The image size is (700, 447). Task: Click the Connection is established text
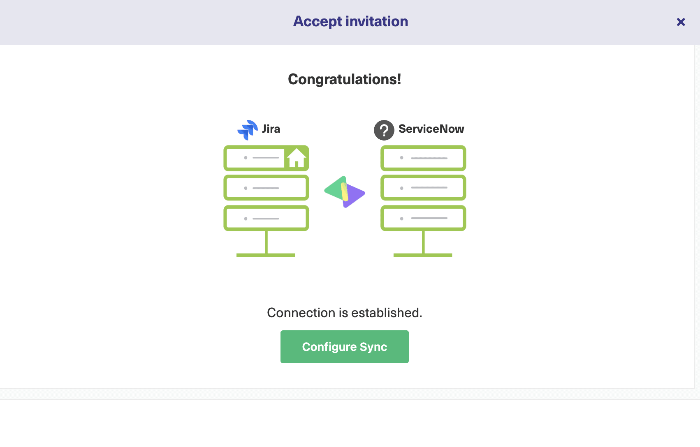[345, 313]
